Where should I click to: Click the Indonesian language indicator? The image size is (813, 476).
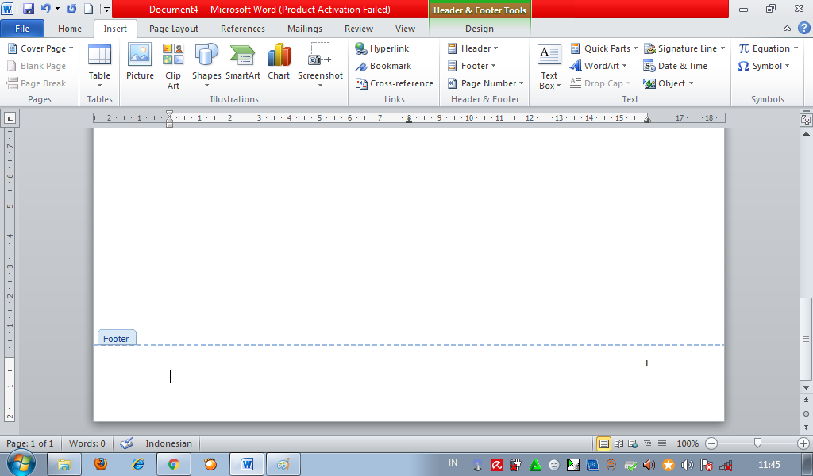point(168,443)
